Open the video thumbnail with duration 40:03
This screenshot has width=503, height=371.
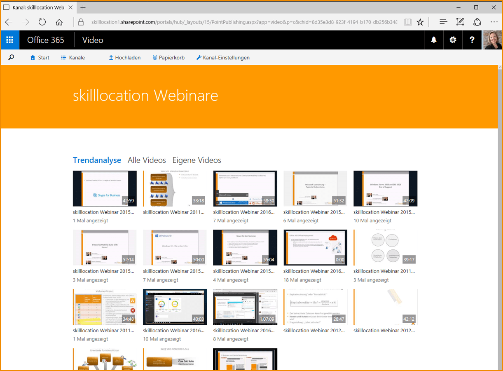coord(175,307)
